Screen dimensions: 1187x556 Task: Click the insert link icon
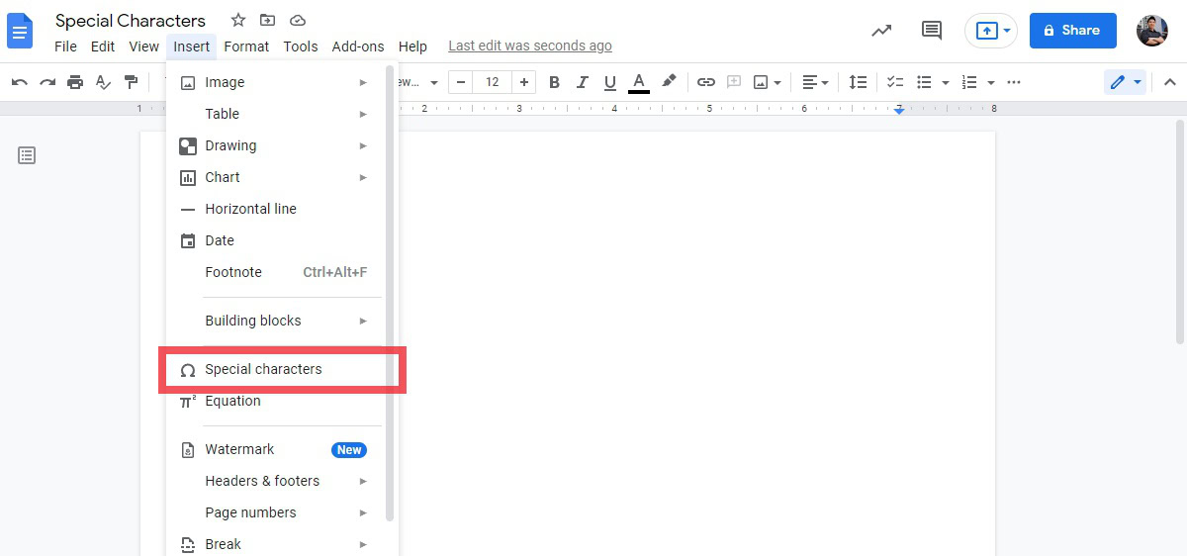point(705,82)
